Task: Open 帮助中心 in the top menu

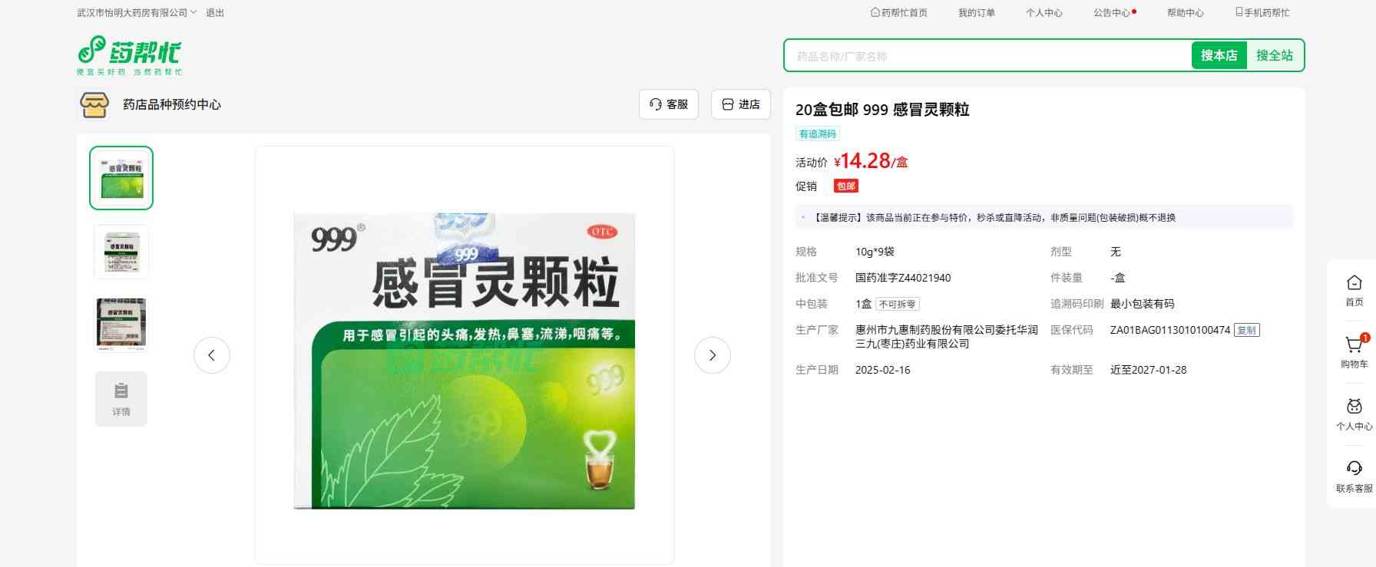Action: 1185,13
